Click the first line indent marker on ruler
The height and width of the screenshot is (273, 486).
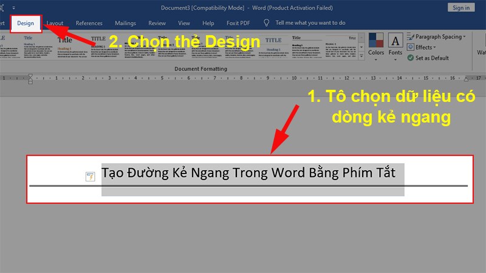pyautogui.click(x=31, y=75)
